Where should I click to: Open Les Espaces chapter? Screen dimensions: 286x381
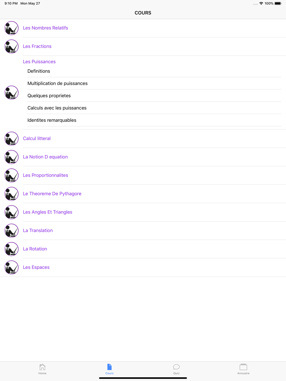click(x=36, y=267)
